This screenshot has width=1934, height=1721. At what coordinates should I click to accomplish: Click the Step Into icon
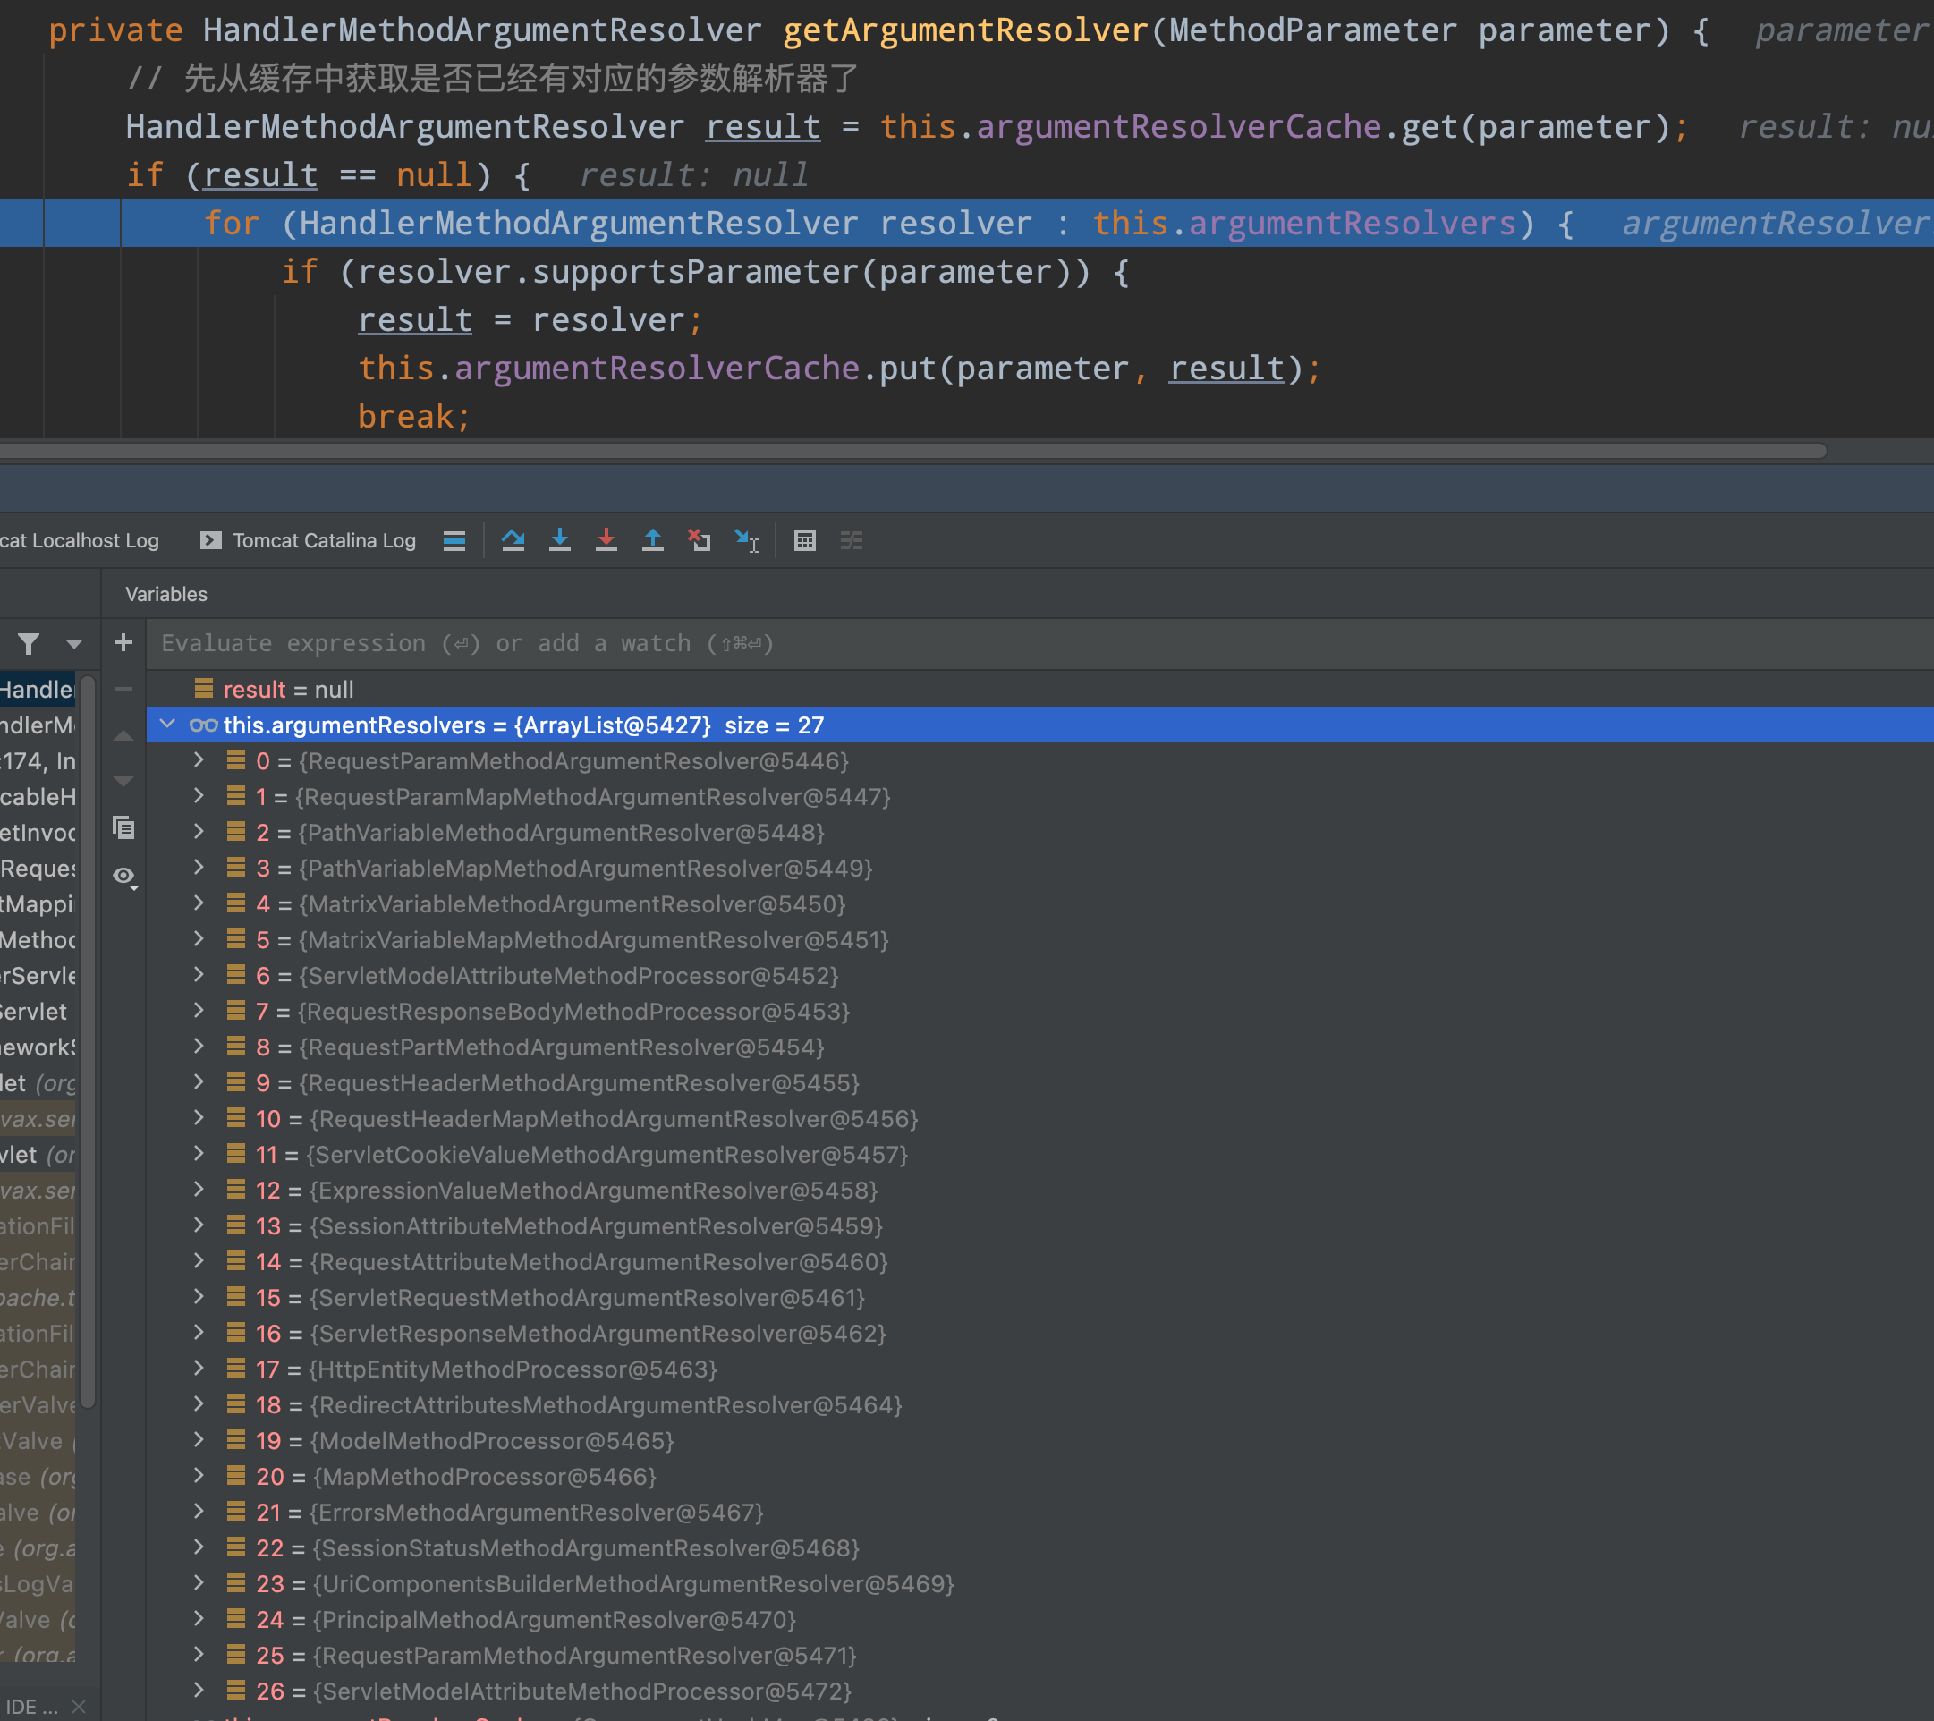pos(559,540)
